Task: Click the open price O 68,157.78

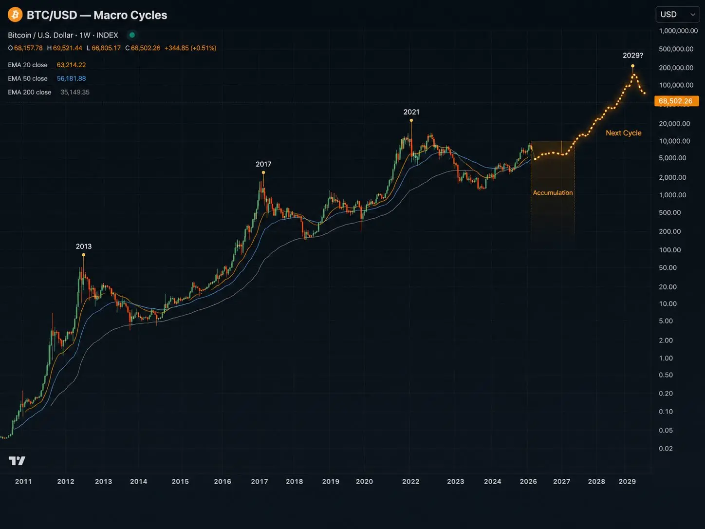Action: coord(25,48)
